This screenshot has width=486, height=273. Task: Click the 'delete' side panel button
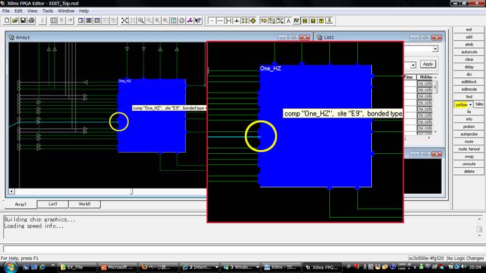pyautogui.click(x=468, y=171)
